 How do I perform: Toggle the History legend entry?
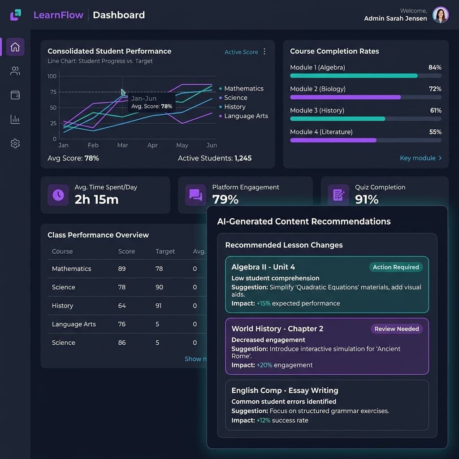tap(232, 107)
